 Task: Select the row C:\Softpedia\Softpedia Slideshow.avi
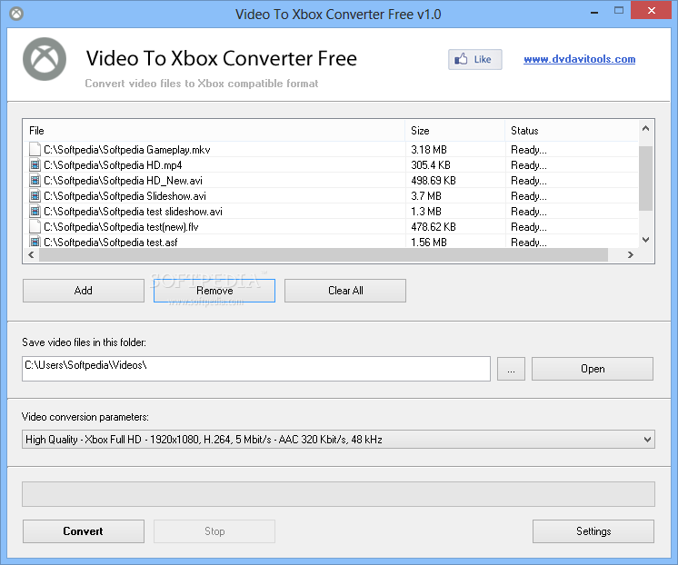331,196
